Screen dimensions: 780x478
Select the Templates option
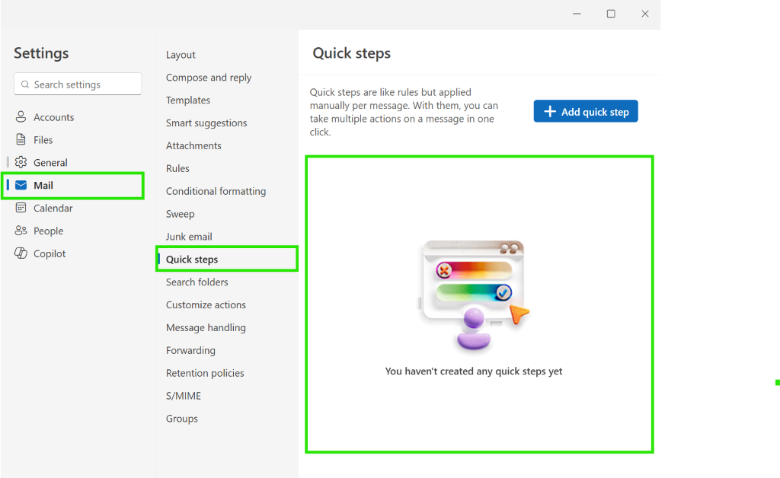tap(188, 100)
